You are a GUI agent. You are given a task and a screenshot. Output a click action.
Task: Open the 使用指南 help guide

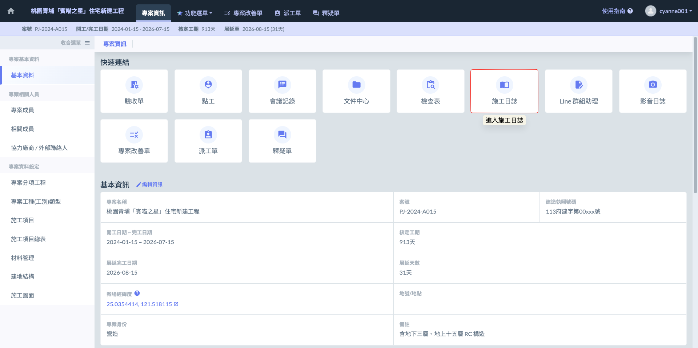[617, 11]
